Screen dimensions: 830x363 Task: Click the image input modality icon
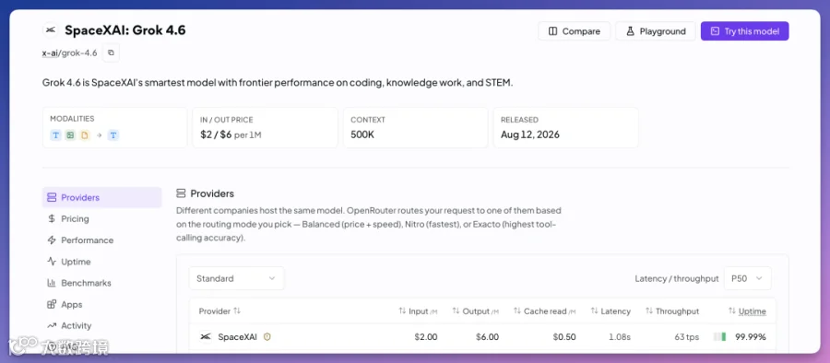click(x=70, y=135)
